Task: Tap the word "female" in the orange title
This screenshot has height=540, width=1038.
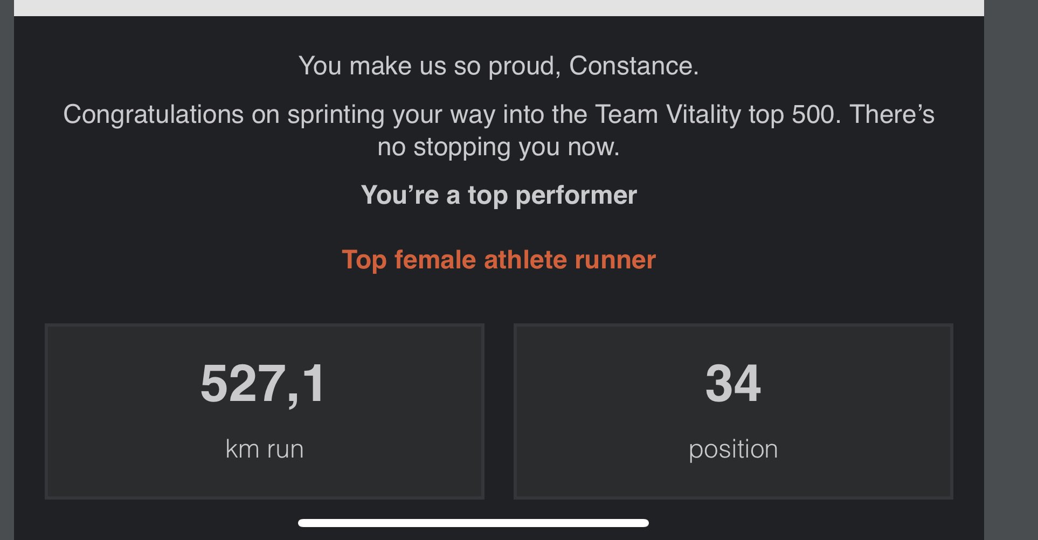Action: click(x=435, y=260)
